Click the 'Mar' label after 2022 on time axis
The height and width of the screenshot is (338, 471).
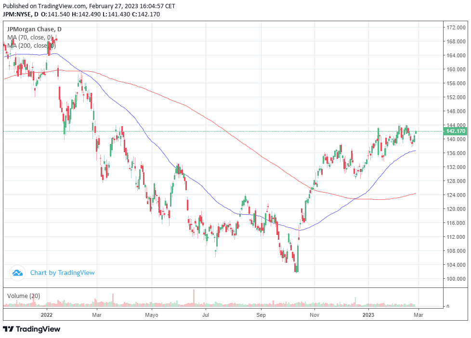click(x=97, y=315)
